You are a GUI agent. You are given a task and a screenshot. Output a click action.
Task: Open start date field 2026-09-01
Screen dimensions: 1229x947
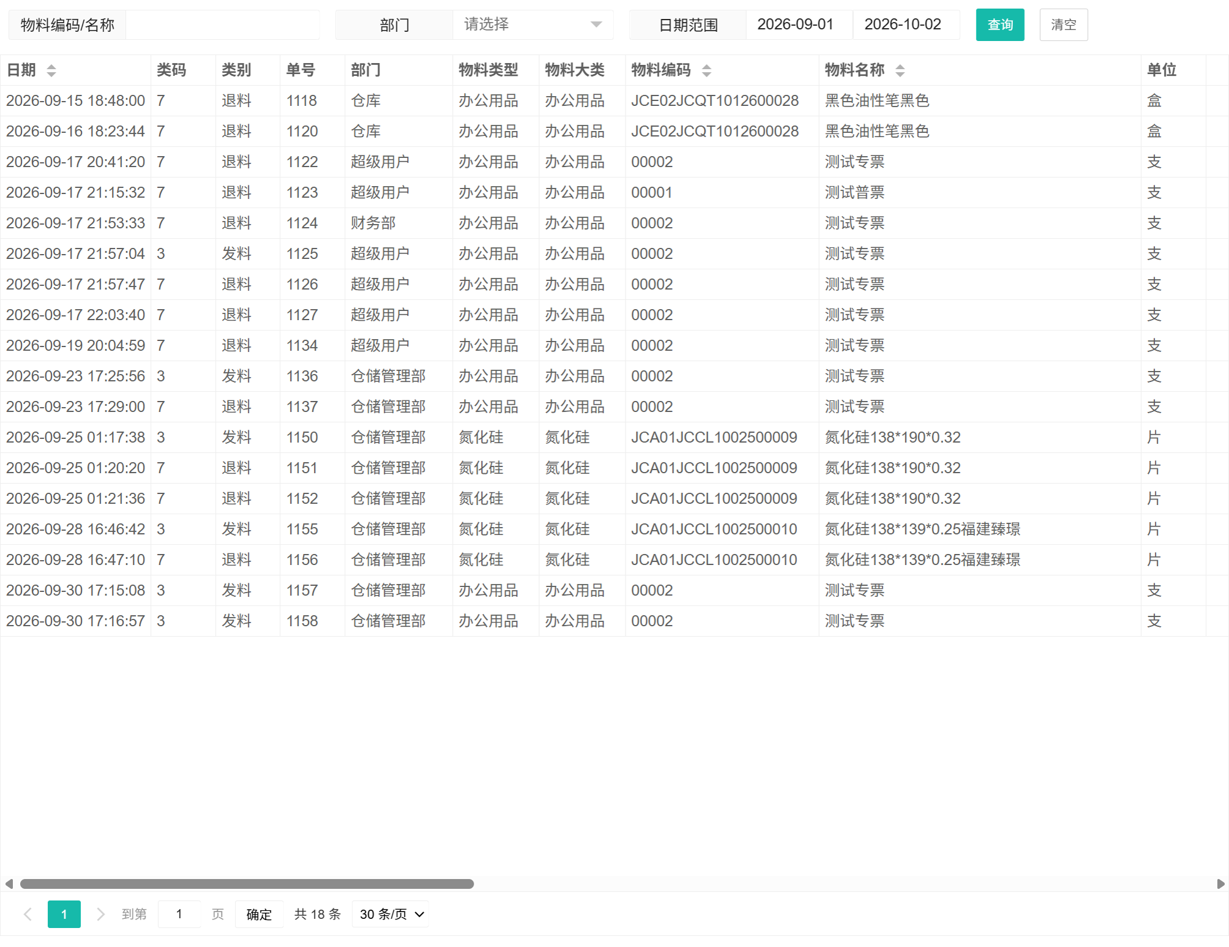click(799, 24)
